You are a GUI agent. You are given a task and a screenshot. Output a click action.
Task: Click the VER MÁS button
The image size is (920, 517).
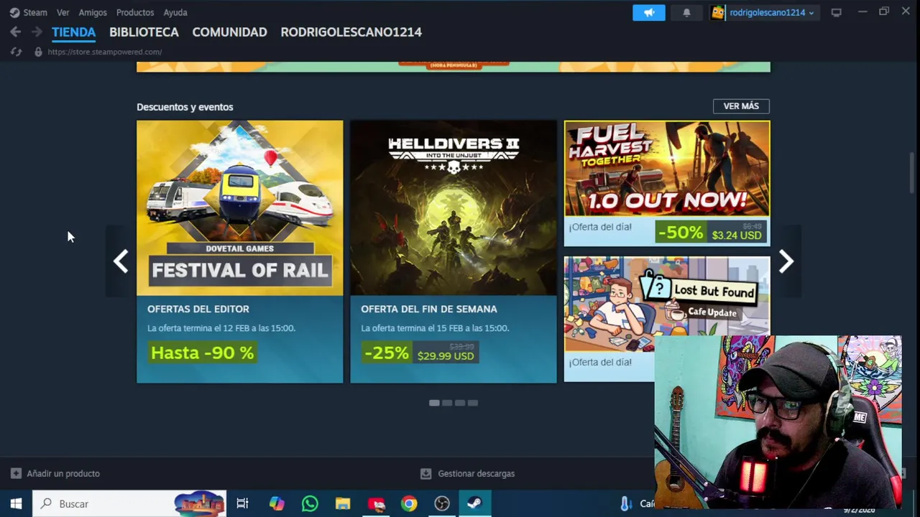(741, 106)
